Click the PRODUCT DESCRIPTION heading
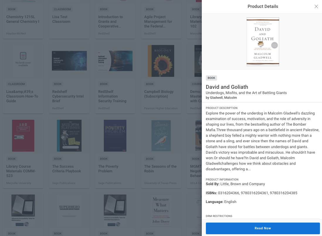Screen dimensions: 322x236 pos(222,108)
